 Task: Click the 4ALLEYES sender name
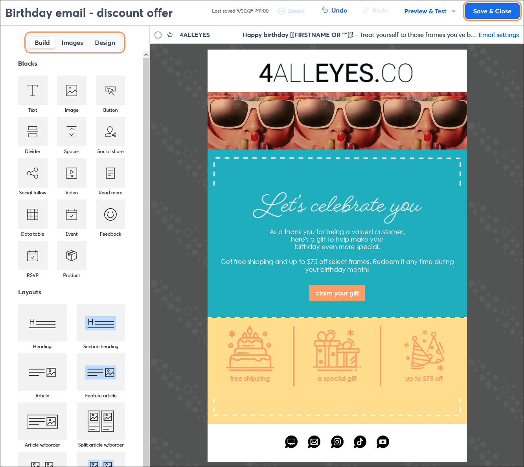click(195, 35)
